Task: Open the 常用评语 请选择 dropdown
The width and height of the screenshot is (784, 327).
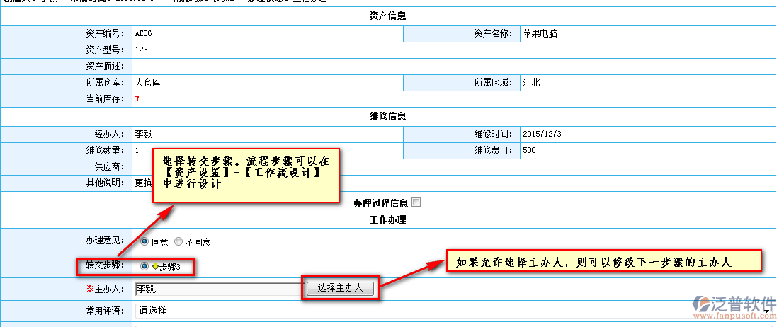Action: tap(453, 310)
